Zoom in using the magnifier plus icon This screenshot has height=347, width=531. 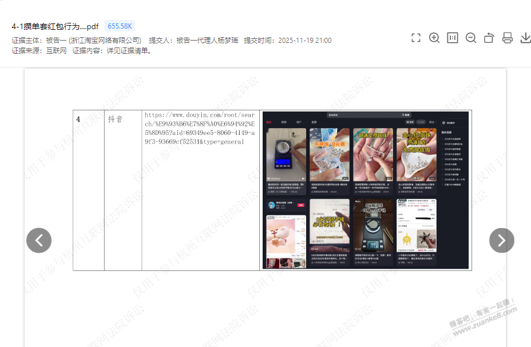pos(434,38)
